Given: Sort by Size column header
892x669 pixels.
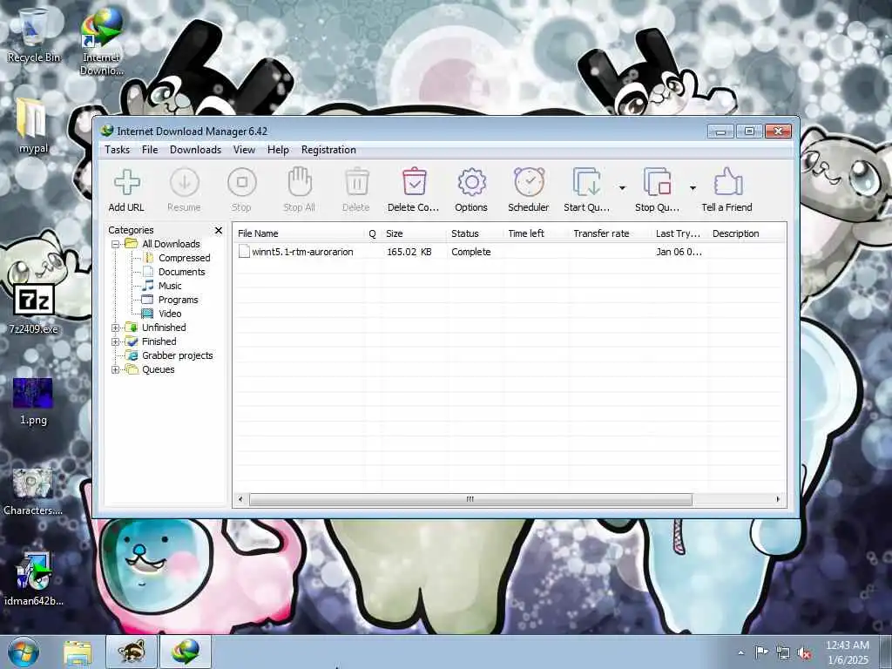Looking at the screenshot, I should coord(414,233).
